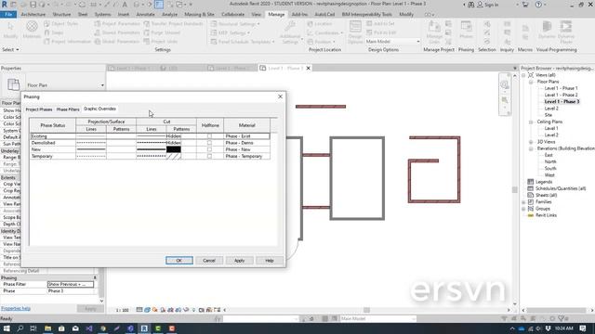
Task: Select Level 2 floor plan in Project Browser
Action: click(x=551, y=109)
